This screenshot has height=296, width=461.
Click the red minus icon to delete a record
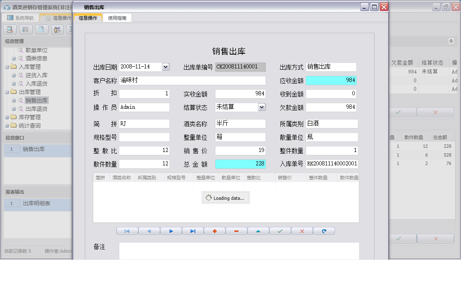tap(236, 231)
